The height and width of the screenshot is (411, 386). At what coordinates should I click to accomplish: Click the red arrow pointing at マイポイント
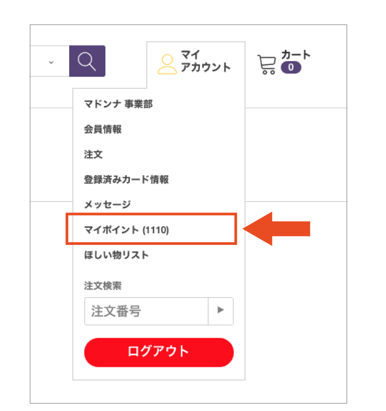click(277, 229)
